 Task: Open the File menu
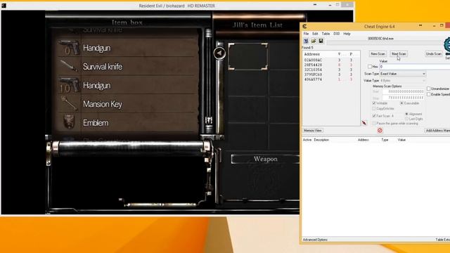point(307,34)
